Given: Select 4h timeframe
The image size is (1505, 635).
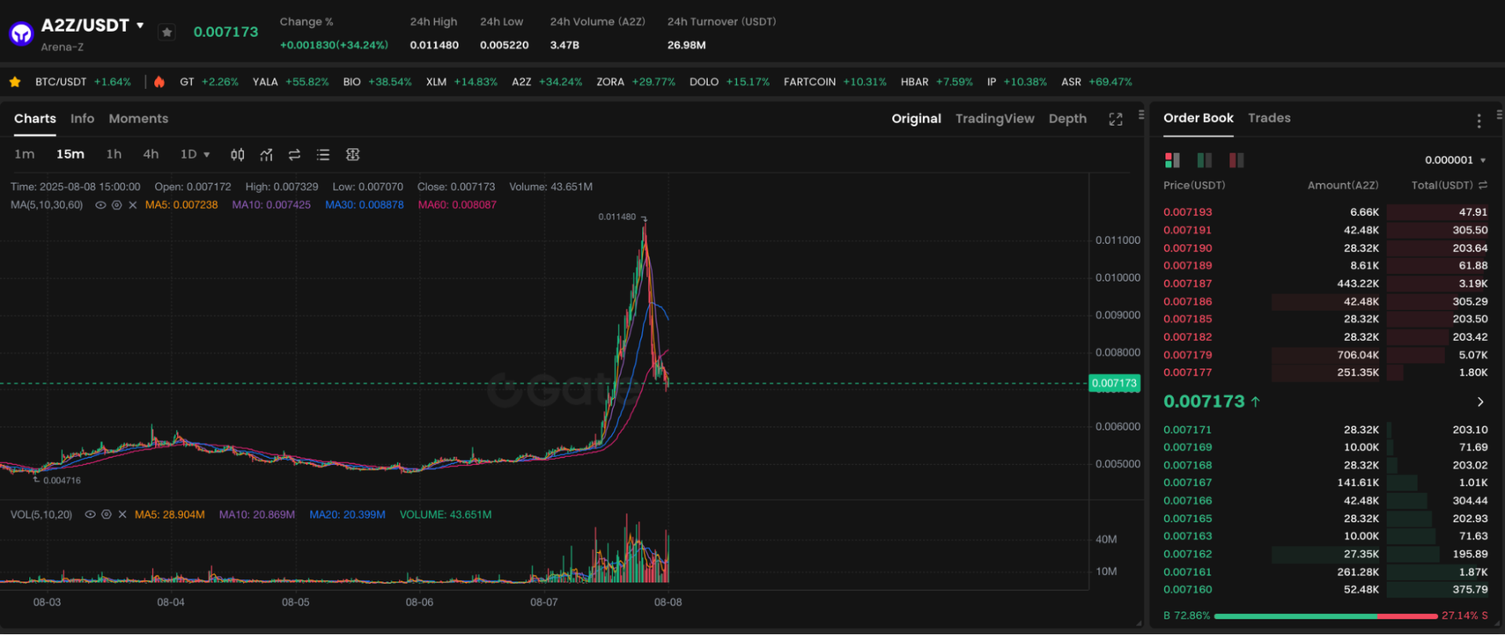Looking at the screenshot, I should tap(151, 154).
